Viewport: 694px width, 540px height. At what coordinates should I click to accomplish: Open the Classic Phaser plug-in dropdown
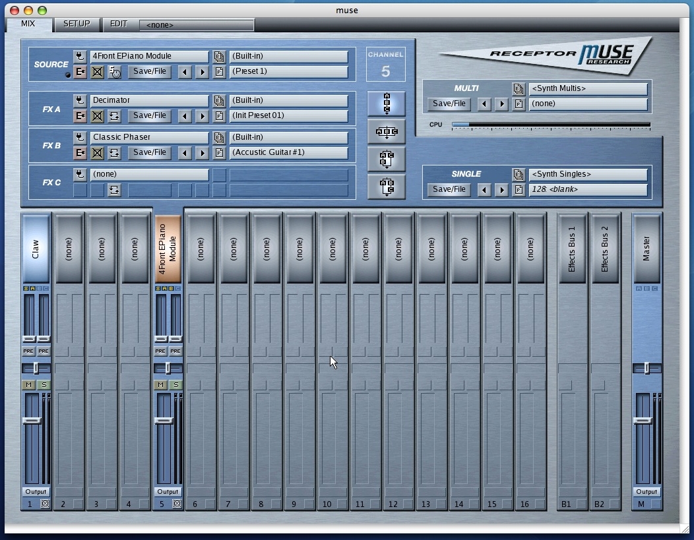click(x=150, y=138)
